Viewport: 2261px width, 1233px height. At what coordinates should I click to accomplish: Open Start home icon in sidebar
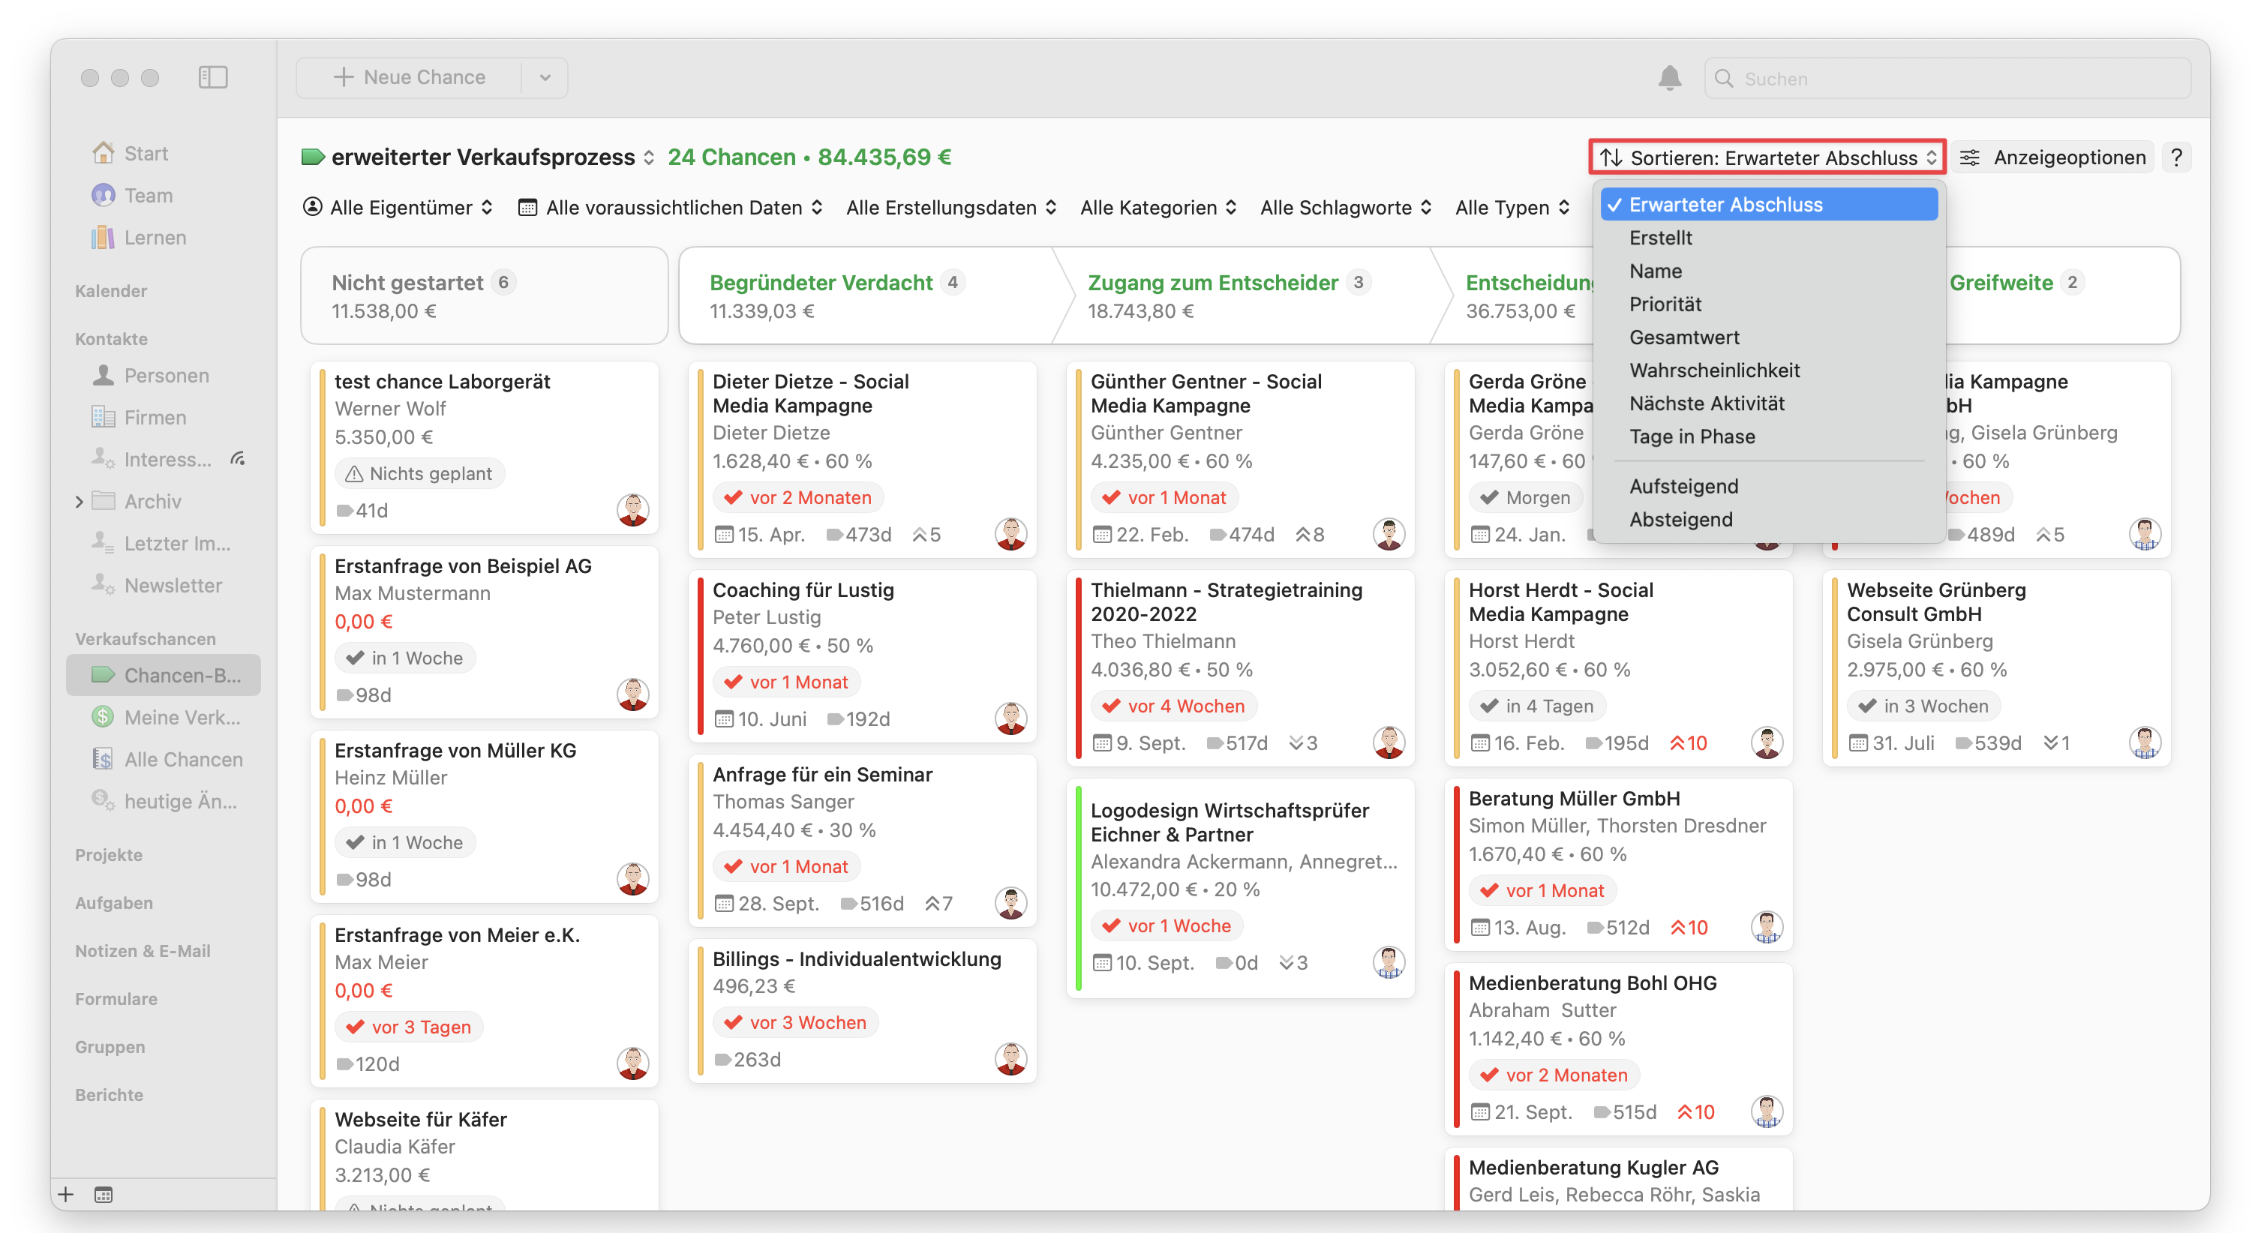(x=104, y=153)
